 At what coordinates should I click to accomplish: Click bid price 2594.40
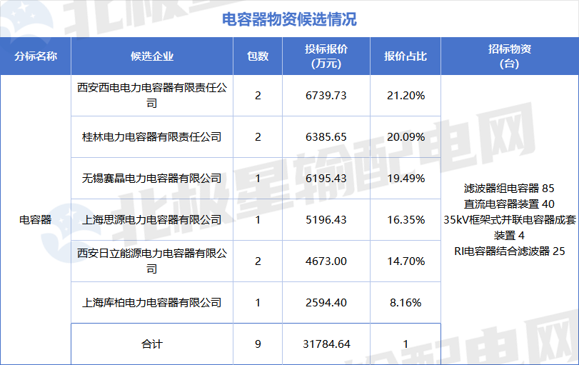point(326,303)
